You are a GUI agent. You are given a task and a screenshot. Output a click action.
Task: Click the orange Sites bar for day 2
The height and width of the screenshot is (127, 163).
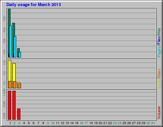coord(15,85)
